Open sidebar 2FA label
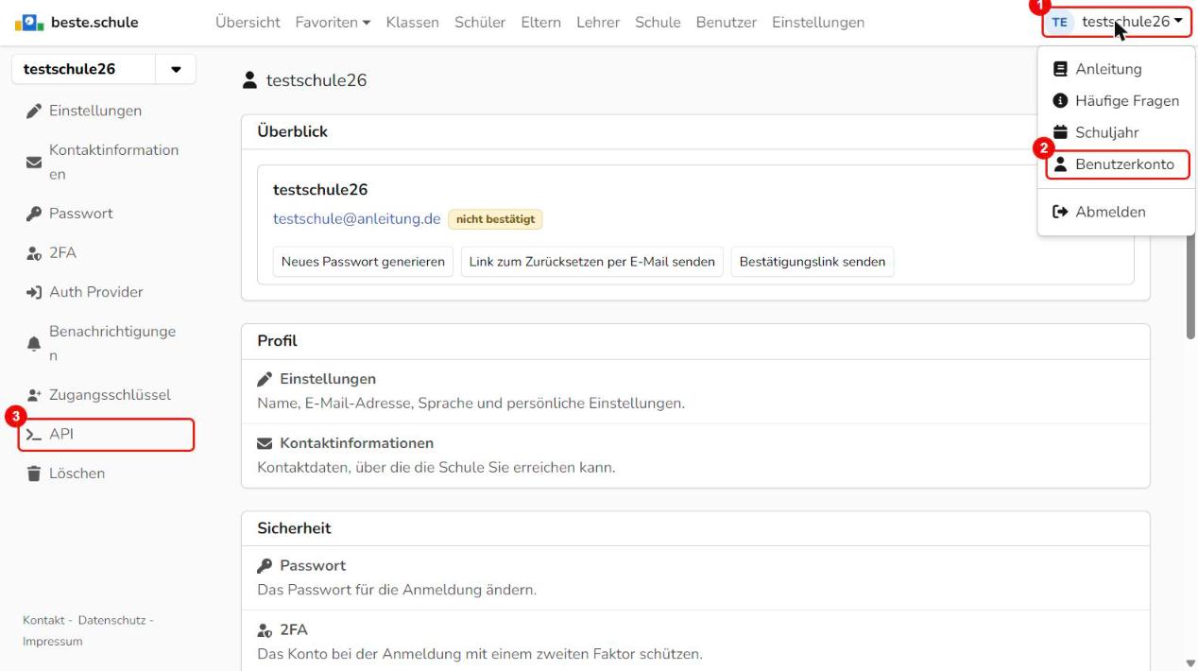 tap(62, 253)
